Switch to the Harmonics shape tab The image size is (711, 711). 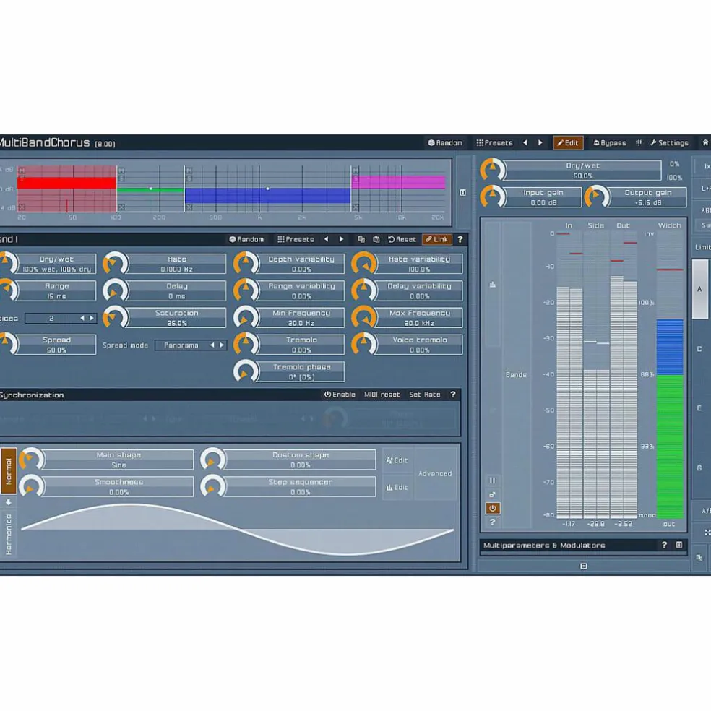(8, 534)
